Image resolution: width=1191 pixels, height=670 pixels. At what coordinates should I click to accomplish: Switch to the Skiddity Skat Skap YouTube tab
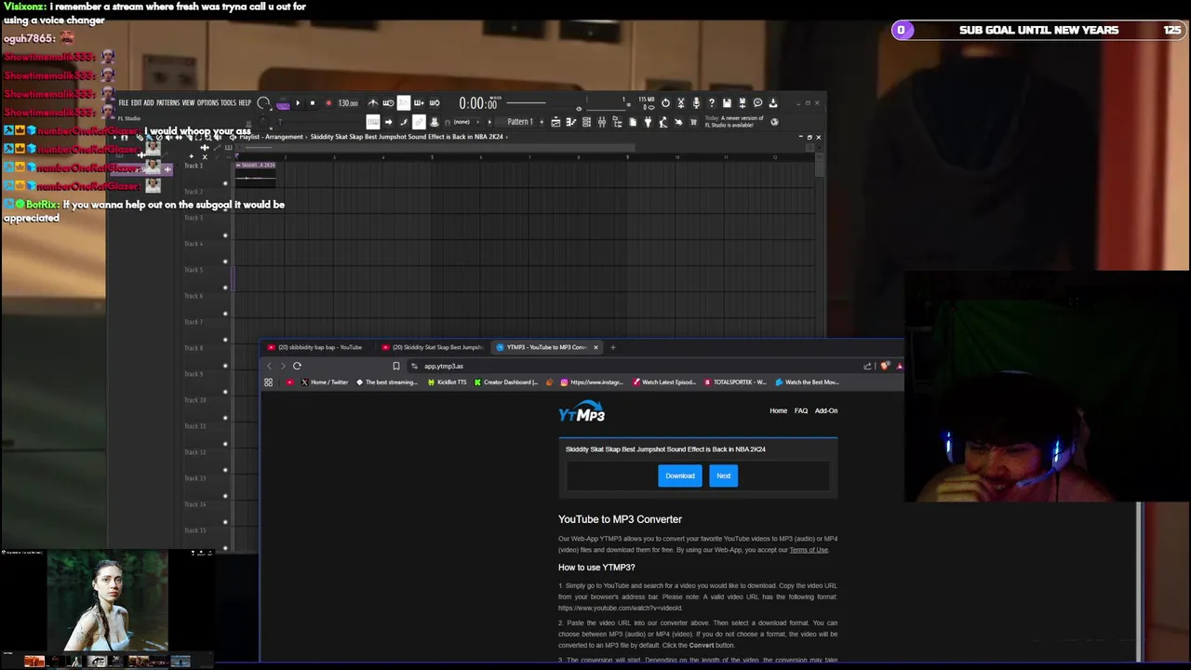coord(433,347)
